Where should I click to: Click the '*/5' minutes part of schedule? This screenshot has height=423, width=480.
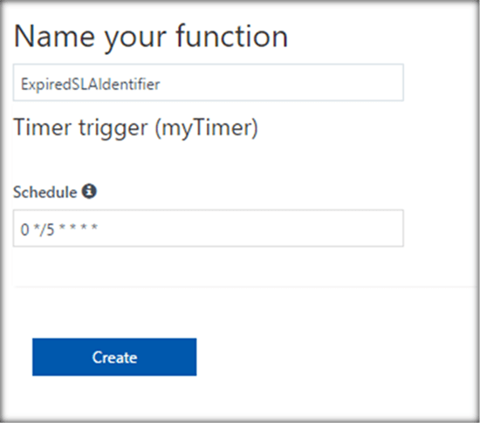[x=44, y=229]
